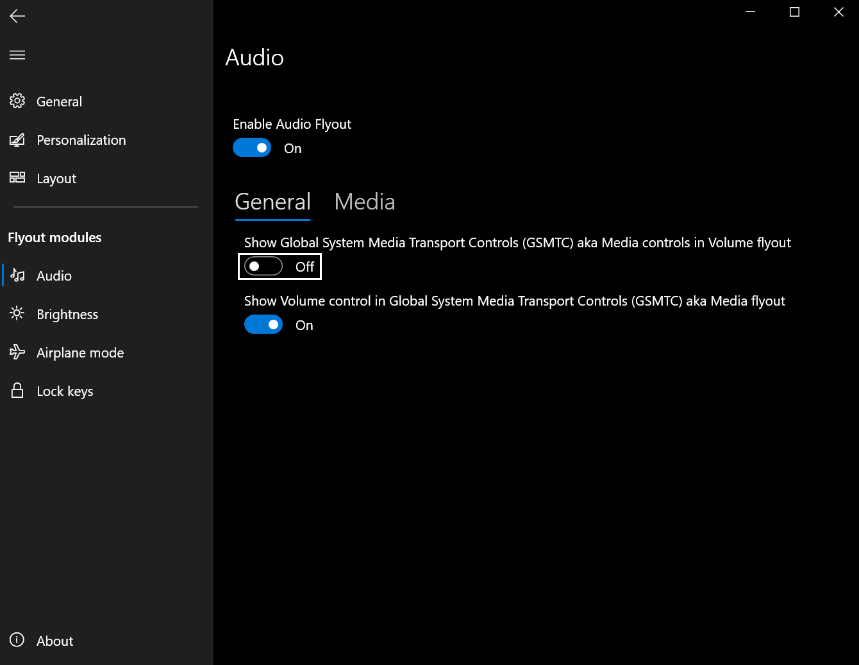Select the Airplane mode icon
859x665 pixels.
point(17,352)
